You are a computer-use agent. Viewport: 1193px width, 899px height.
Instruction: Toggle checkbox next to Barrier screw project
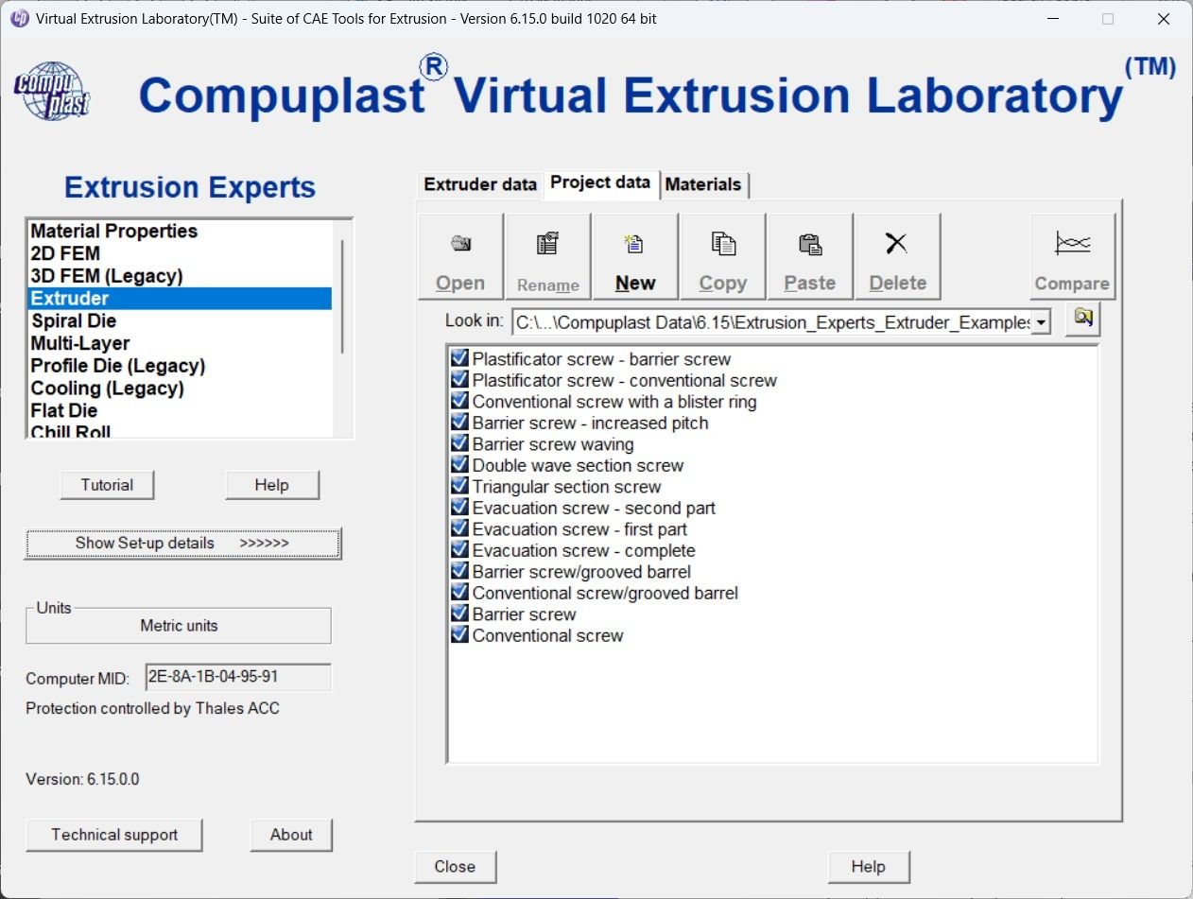tap(459, 614)
